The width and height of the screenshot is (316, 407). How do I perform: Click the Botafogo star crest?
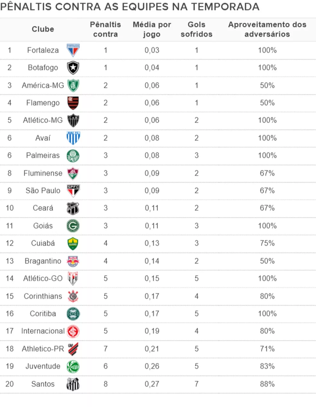(73, 68)
